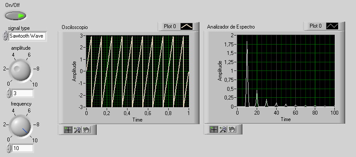Viewport: 356px width, 157px height.
Task: Click the frequency value stepper arrows
Action: tap(9, 148)
